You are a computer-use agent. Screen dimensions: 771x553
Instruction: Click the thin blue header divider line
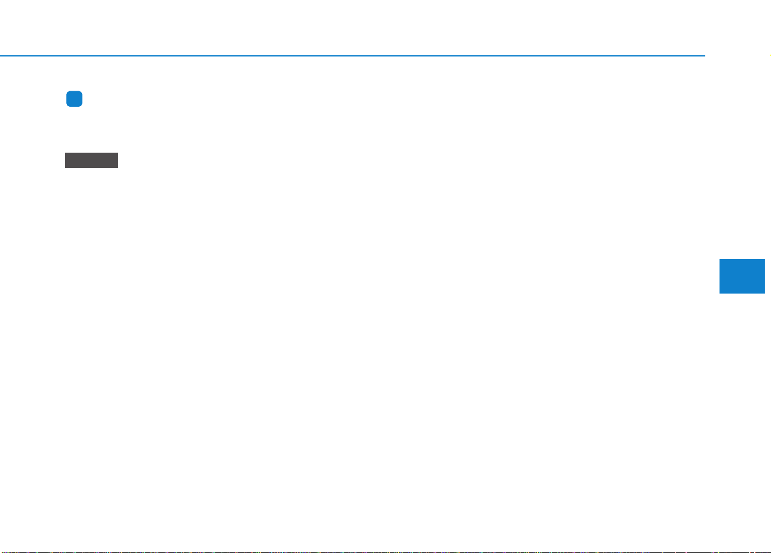pyautogui.click(x=352, y=56)
